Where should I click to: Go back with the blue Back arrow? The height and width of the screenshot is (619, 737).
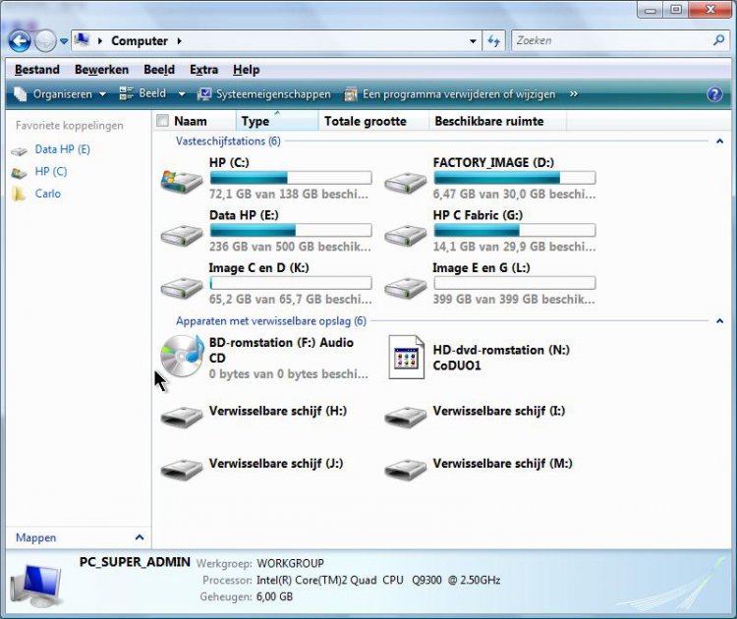pos(20,41)
